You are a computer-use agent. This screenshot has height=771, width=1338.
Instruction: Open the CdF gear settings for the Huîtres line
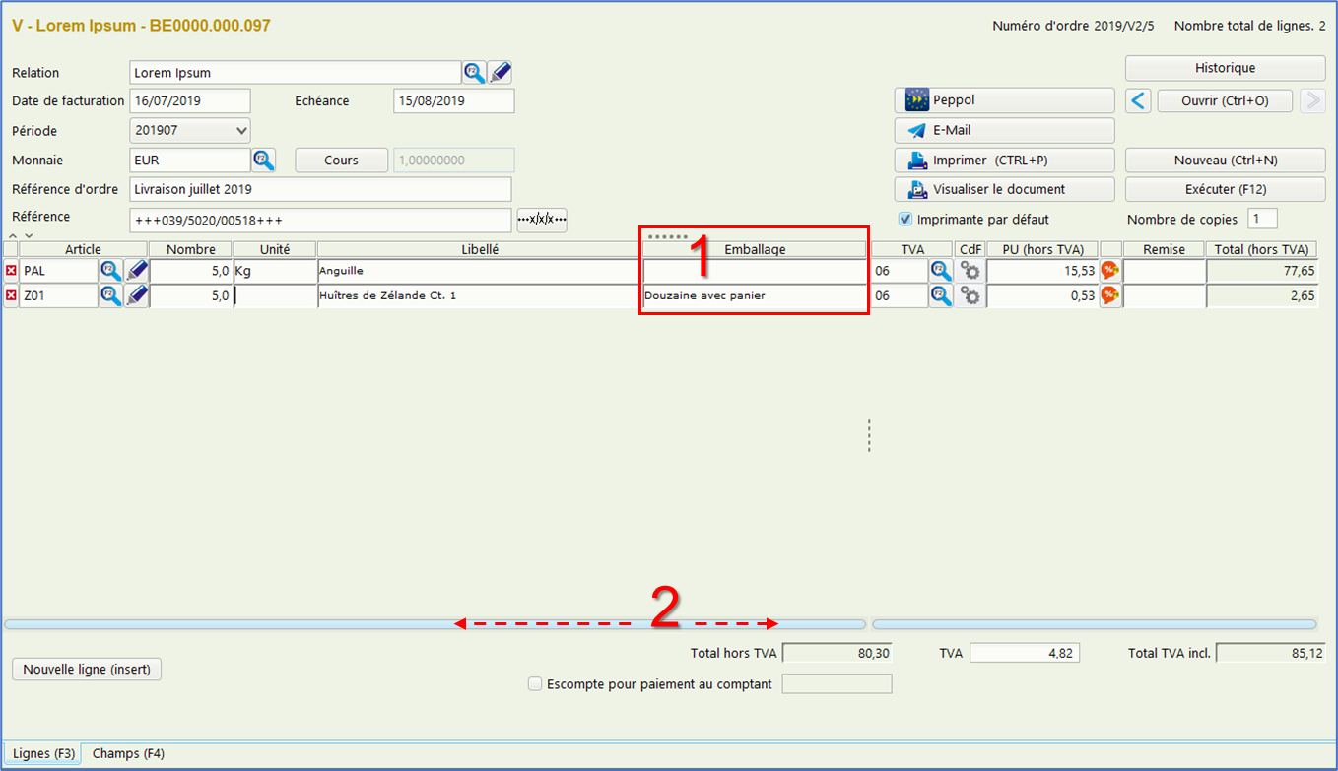pos(970,295)
